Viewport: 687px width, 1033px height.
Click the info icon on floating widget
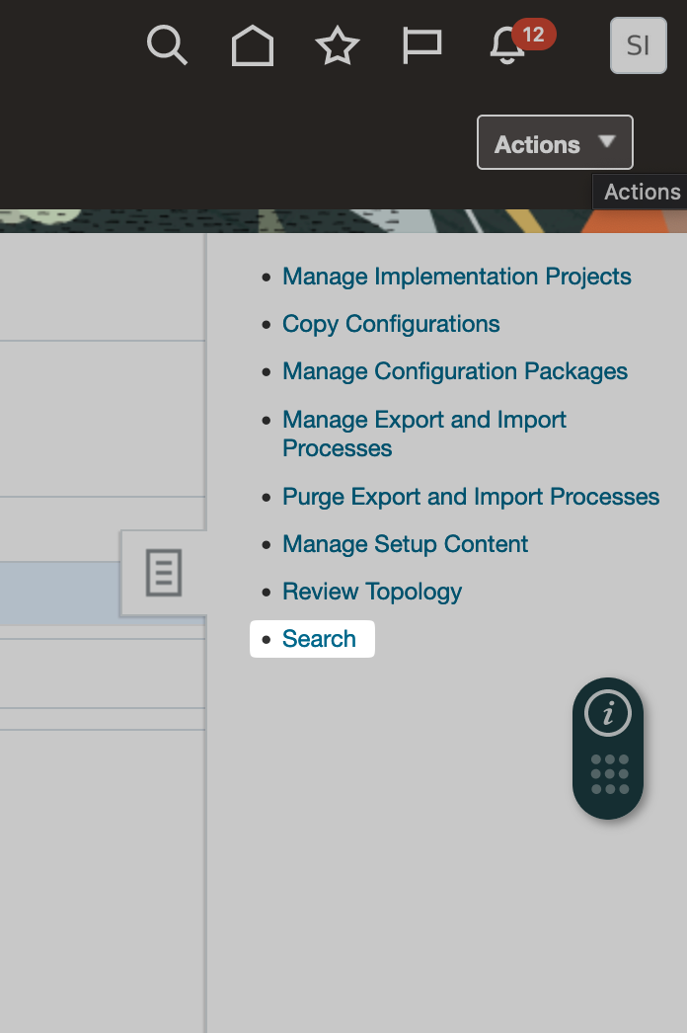click(608, 713)
